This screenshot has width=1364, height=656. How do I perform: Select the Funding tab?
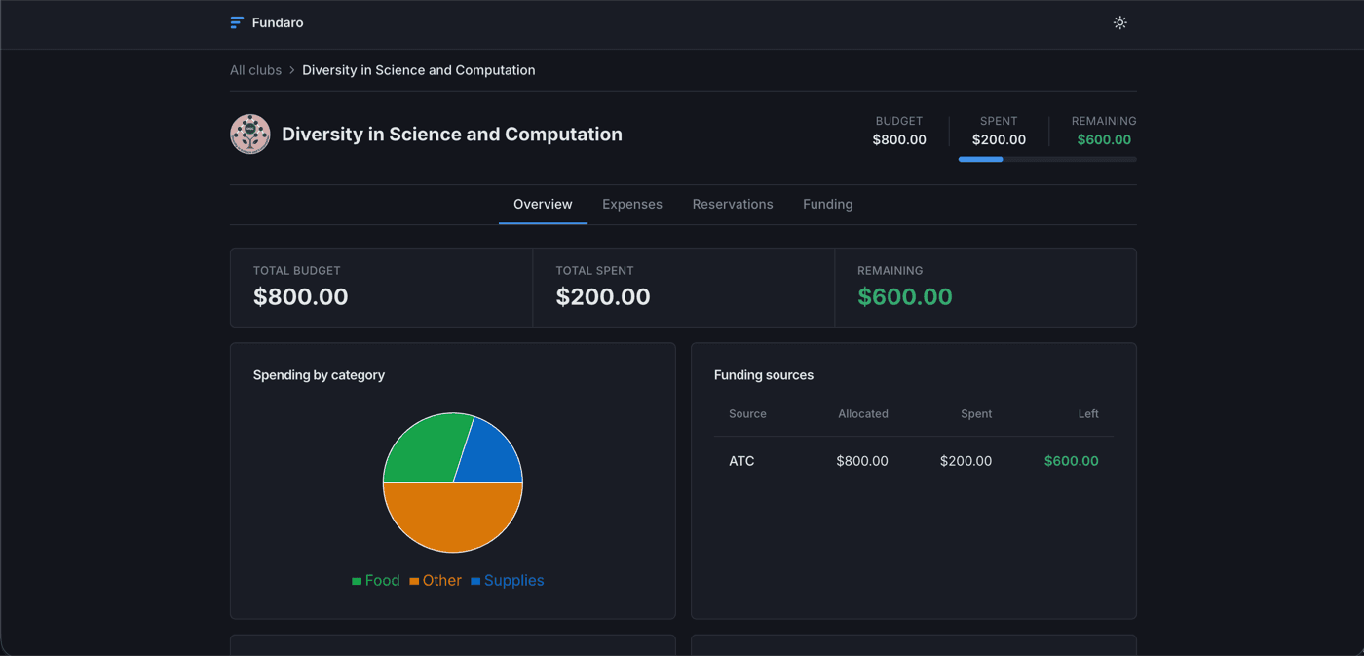pos(828,204)
